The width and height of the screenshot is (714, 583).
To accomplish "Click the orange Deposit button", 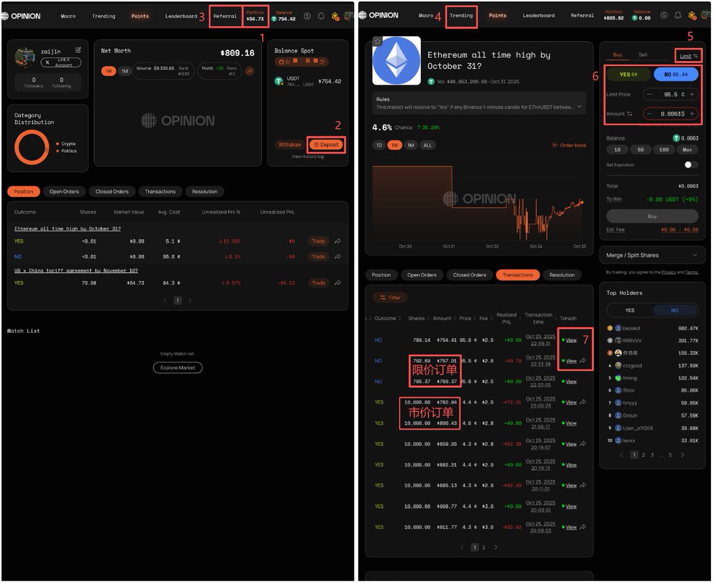I will 326,145.
